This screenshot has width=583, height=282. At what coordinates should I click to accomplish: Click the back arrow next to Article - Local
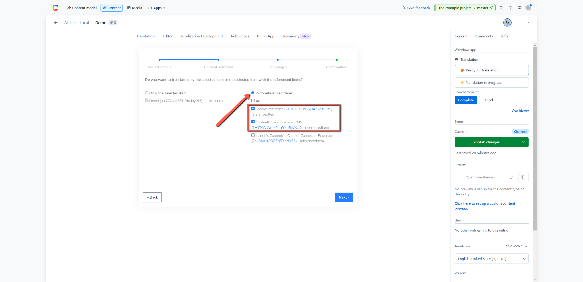click(x=56, y=23)
